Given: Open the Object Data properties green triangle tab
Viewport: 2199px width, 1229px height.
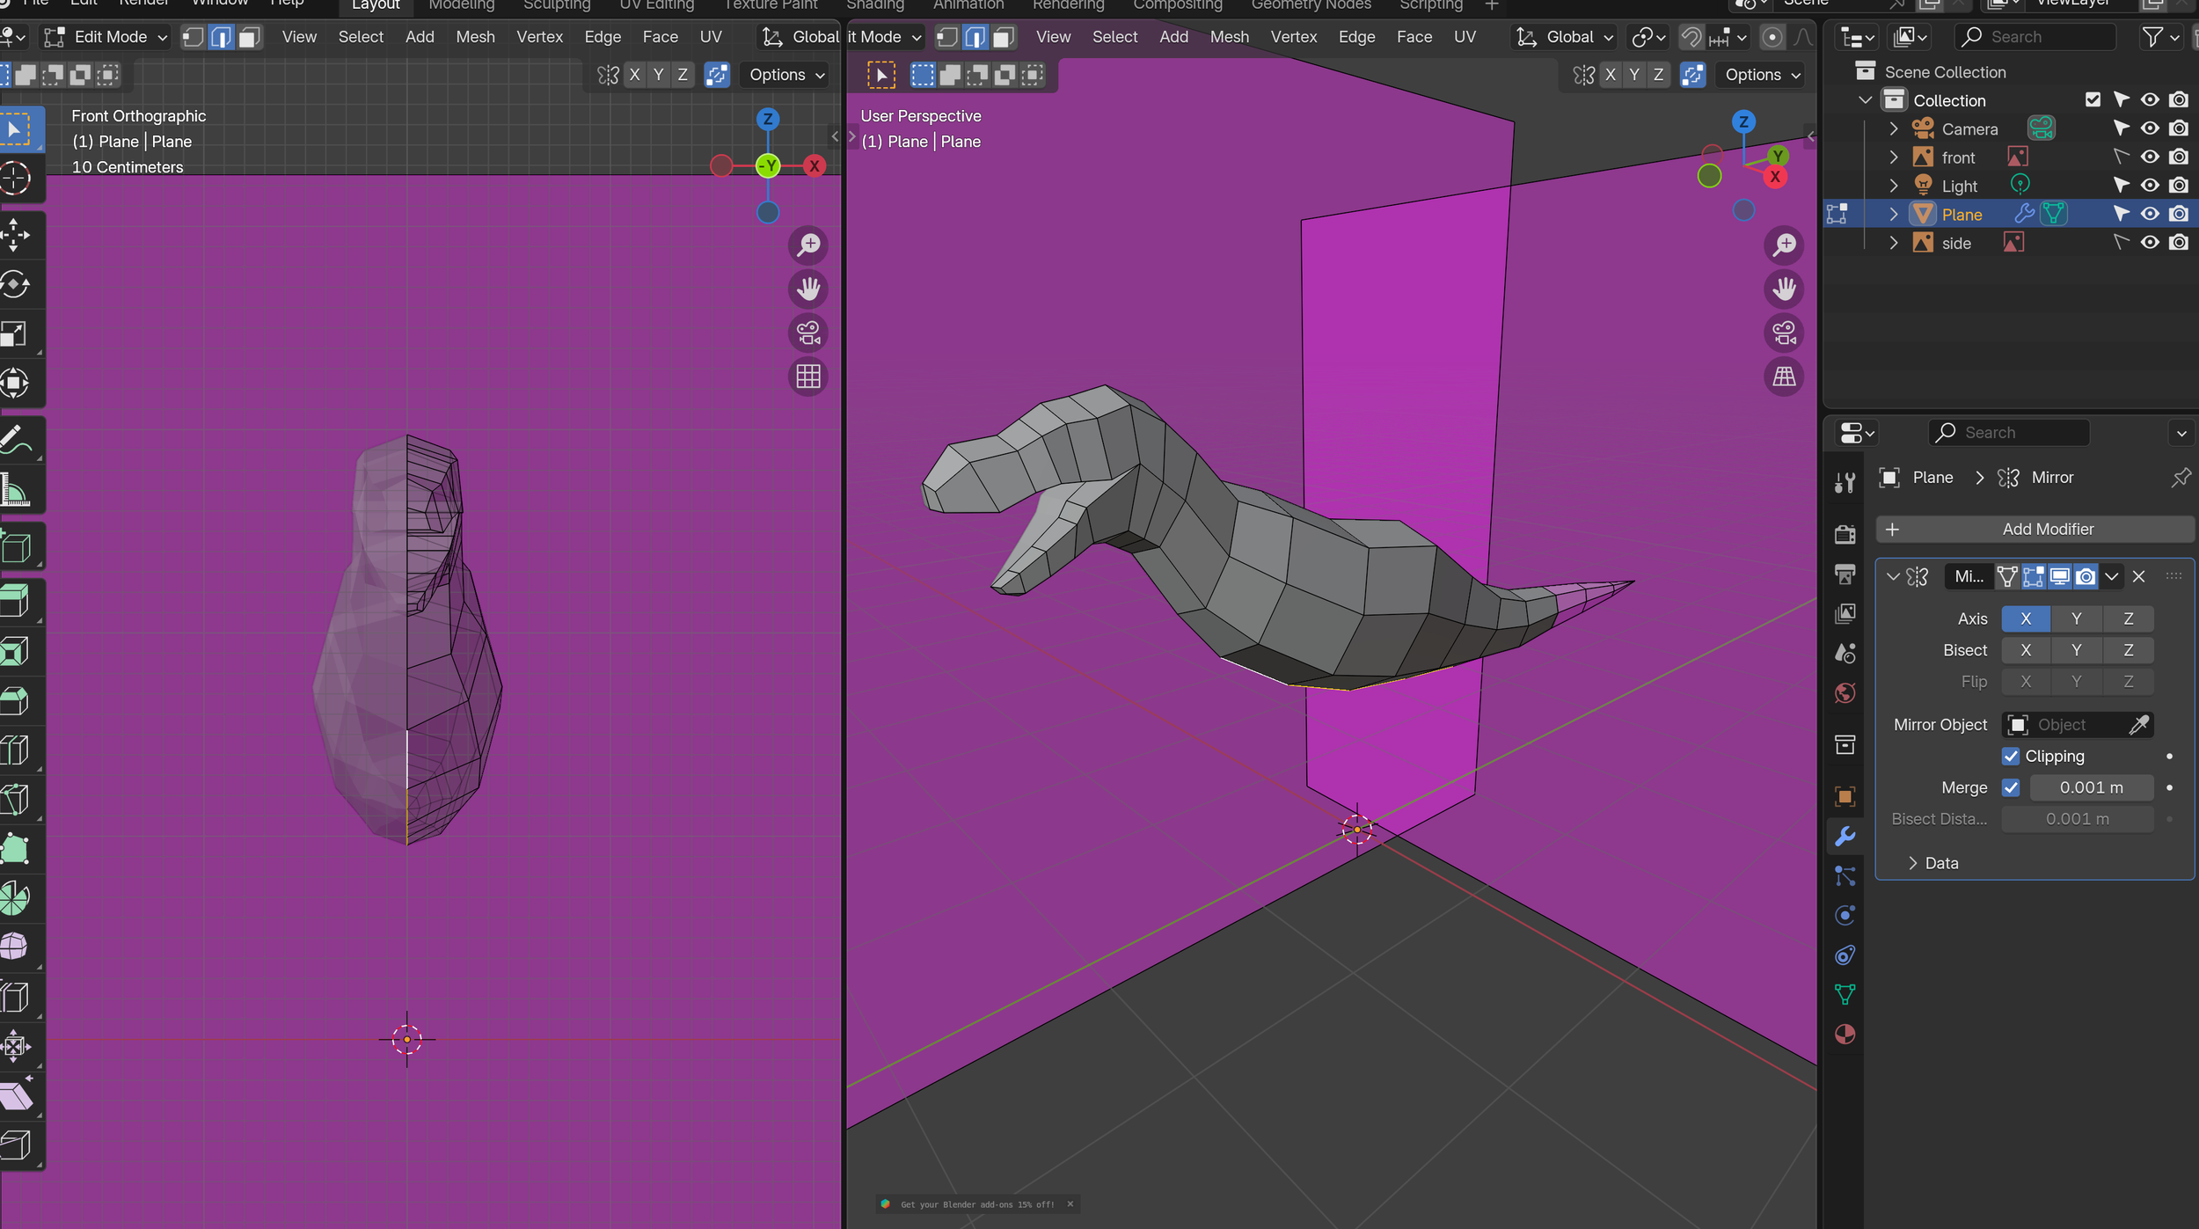Looking at the screenshot, I should [1845, 994].
